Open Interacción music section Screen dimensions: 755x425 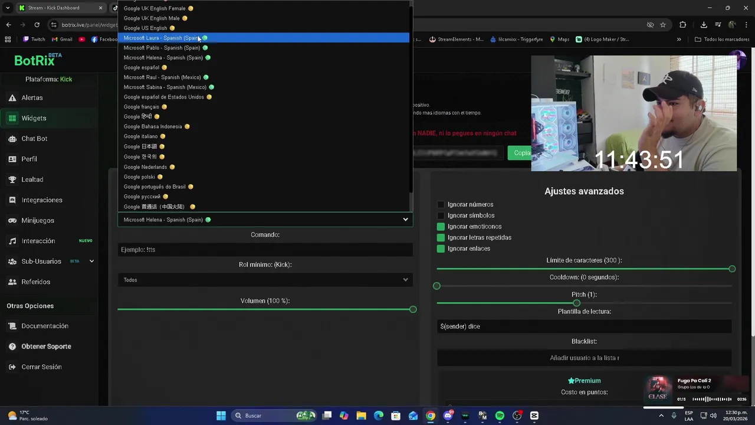[38, 241]
